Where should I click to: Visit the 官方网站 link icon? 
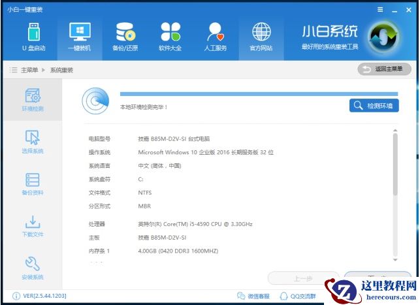point(261,37)
